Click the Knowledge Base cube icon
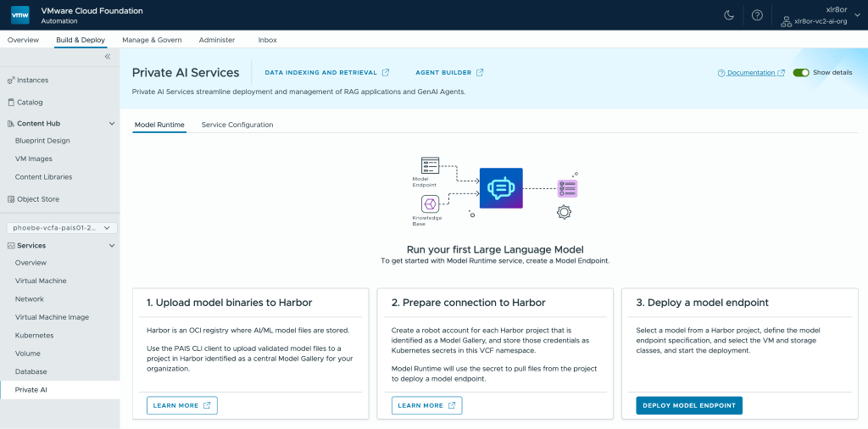 click(x=430, y=204)
